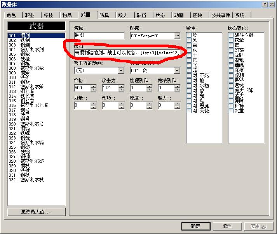Open the 公共事件 tab
This screenshot has height=234, width=277.
tap(221, 15)
